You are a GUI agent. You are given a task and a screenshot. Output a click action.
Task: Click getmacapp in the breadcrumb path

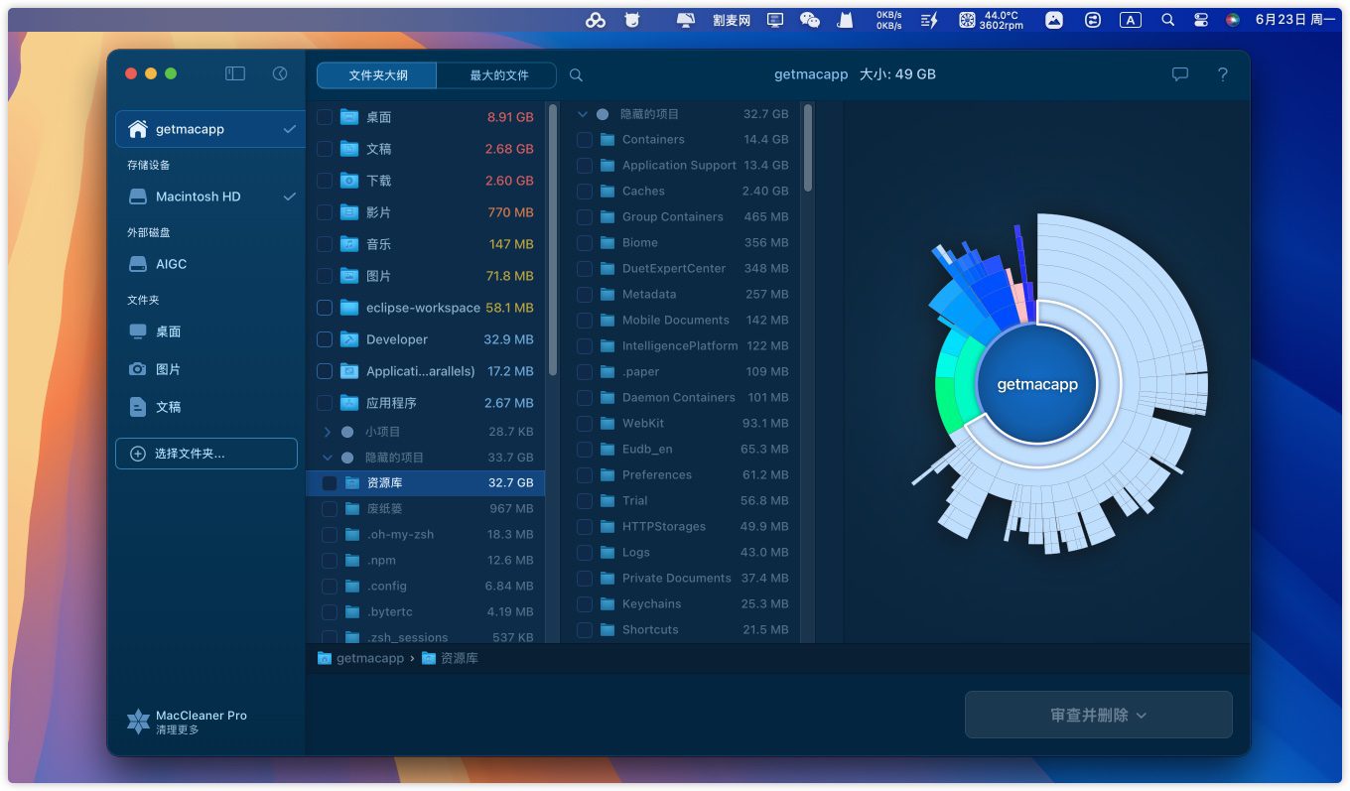click(x=369, y=658)
